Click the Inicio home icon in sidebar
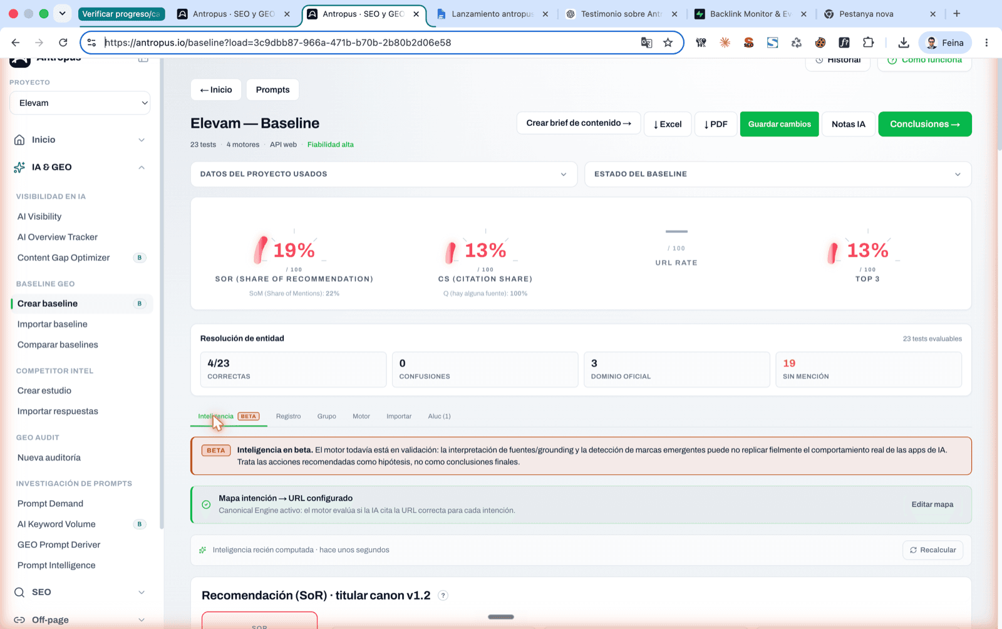The image size is (1002, 629). point(19,140)
